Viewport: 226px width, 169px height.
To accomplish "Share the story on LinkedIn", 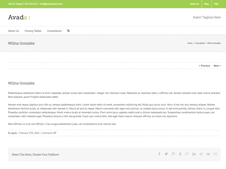I will (x=194, y=154).
